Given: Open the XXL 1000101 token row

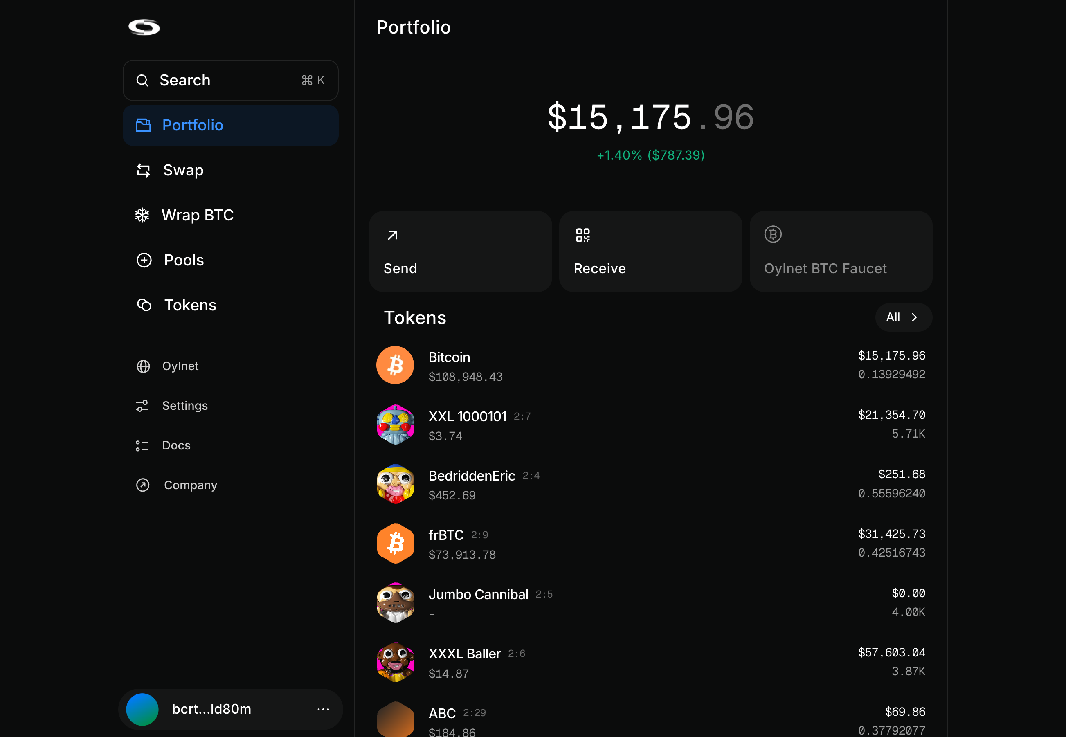Looking at the screenshot, I should point(650,425).
